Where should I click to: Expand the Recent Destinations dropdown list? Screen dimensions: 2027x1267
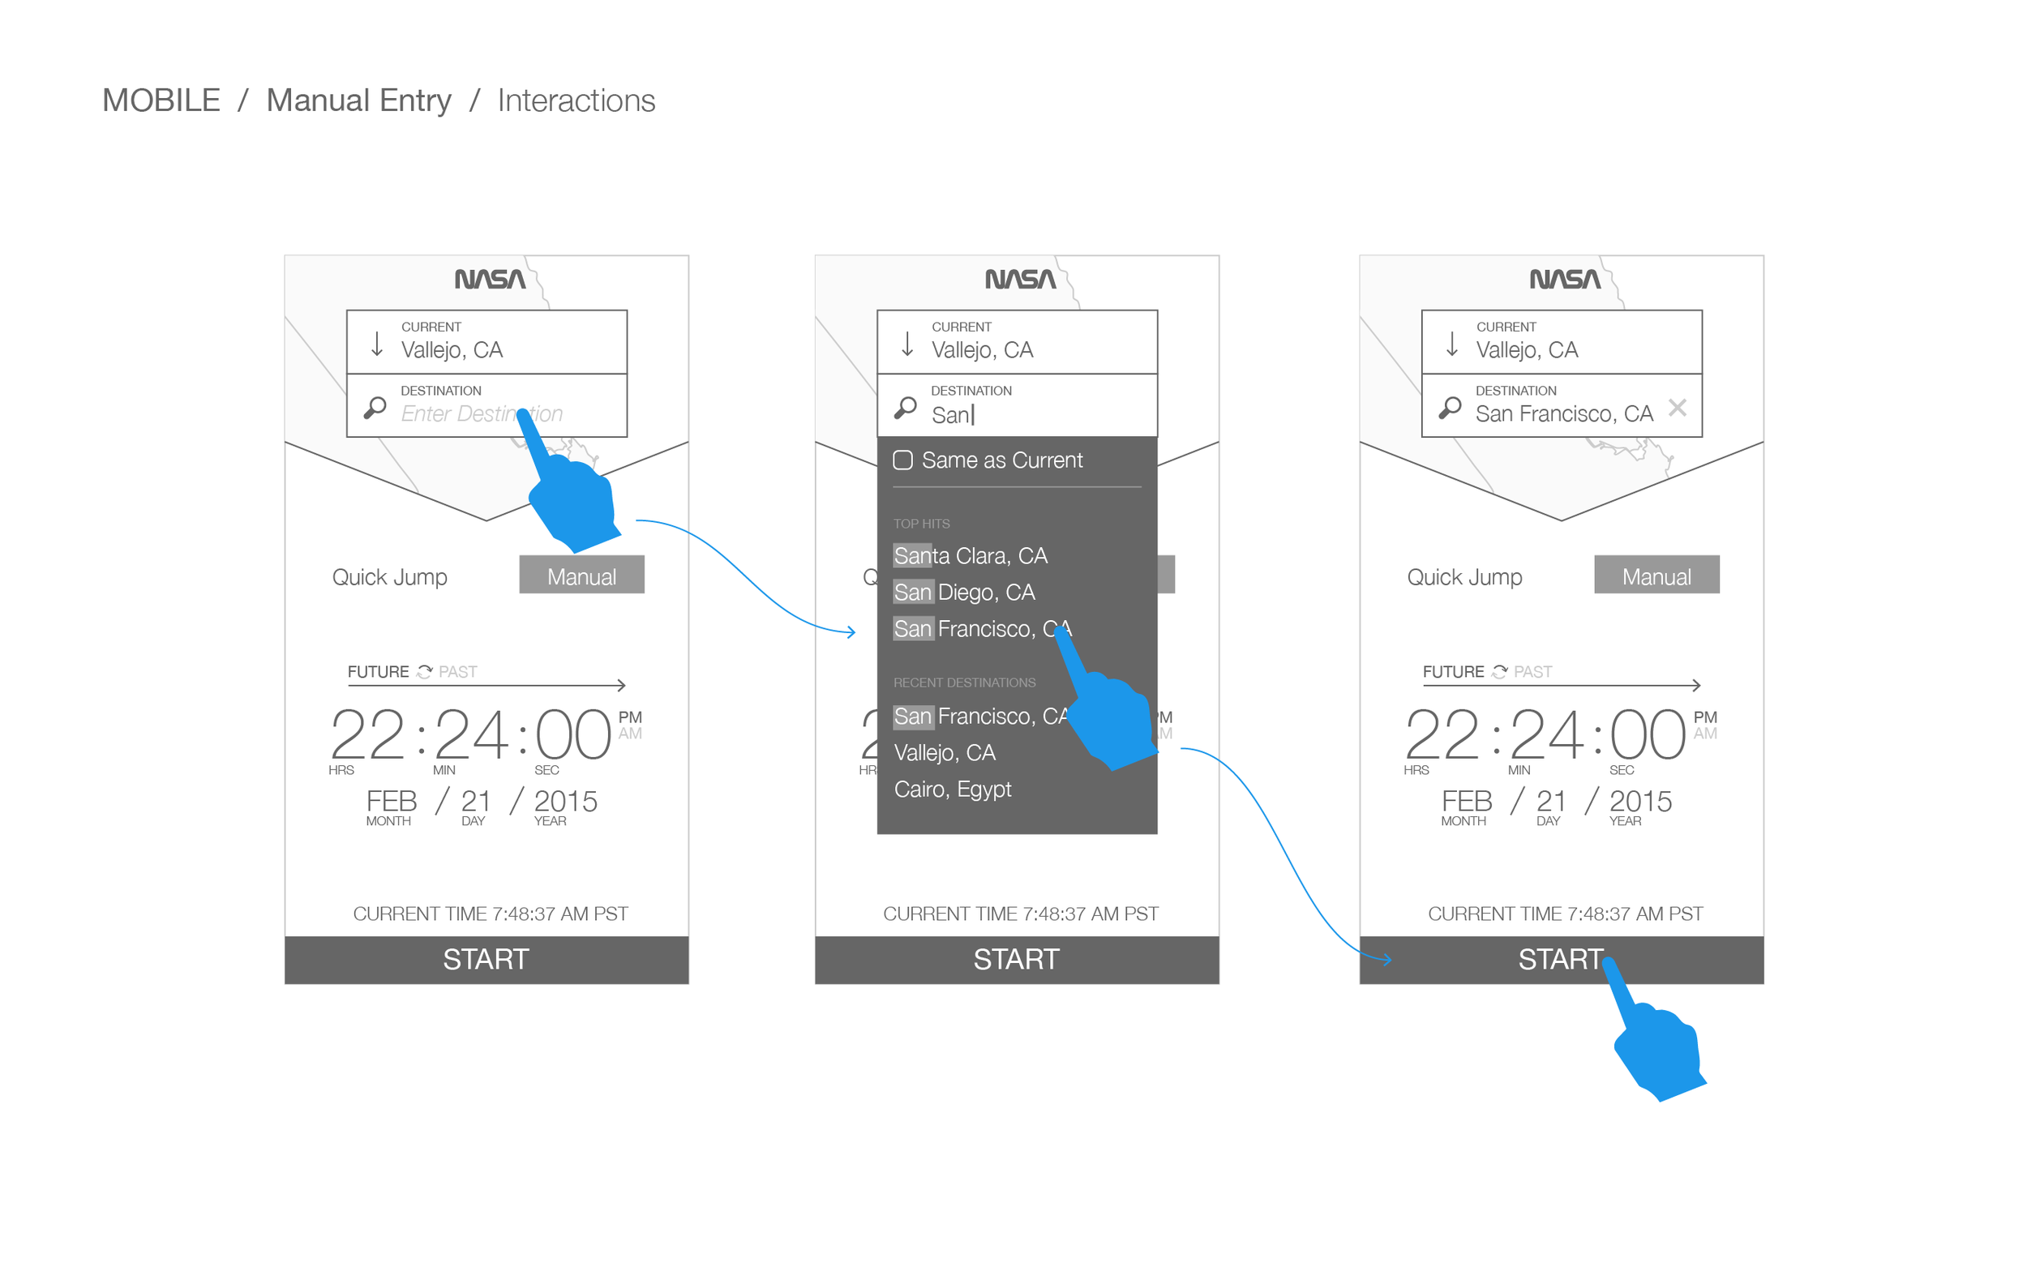963,682
